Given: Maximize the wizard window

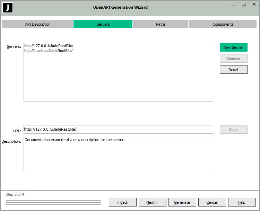Looking at the screenshot, I should (244, 5).
